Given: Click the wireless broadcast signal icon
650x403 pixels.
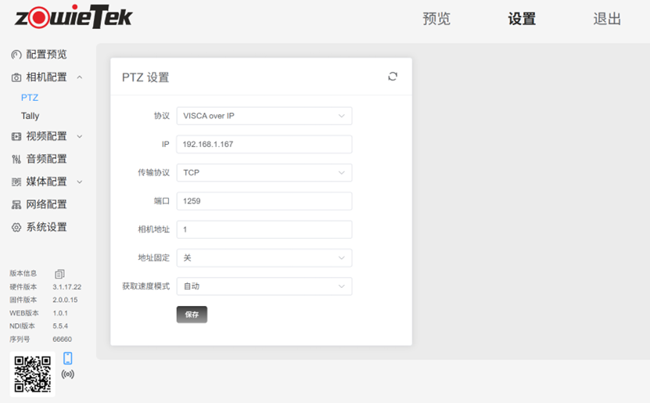Looking at the screenshot, I should click(68, 374).
